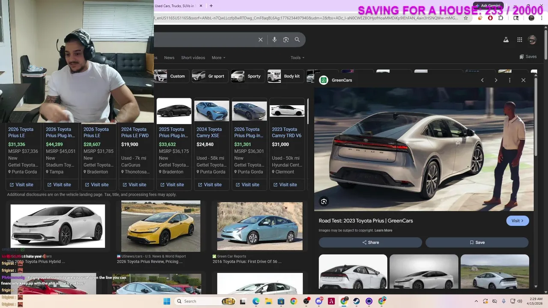The width and height of the screenshot is (548, 308).
Task: Open the Google apps grid
Action: pyautogui.click(x=519, y=40)
